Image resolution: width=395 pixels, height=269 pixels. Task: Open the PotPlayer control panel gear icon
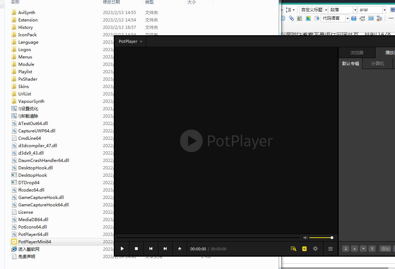tap(315, 249)
